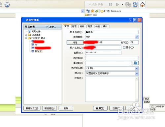Open the 时区 dropdown

(137, 74)
